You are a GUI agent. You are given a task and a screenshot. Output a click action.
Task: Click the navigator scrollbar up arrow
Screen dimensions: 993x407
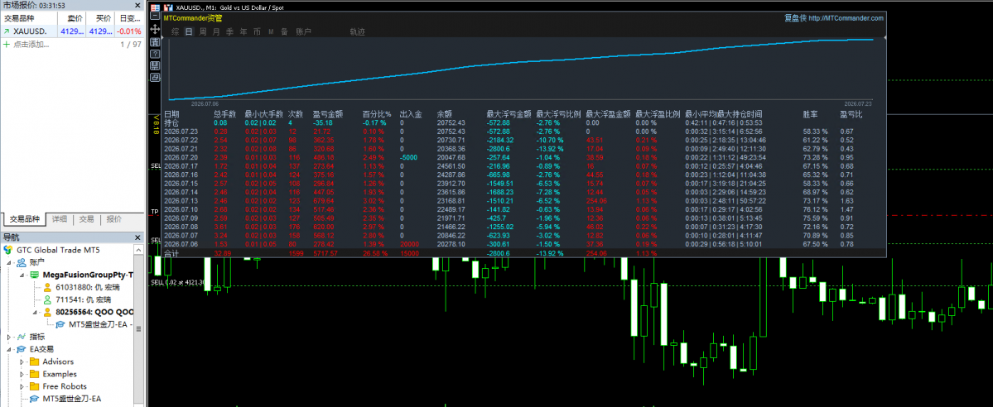click(139, 249)
